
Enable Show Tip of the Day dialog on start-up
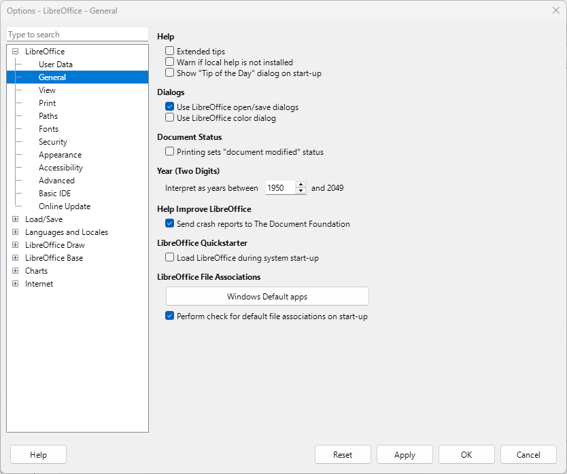point(169,73)
